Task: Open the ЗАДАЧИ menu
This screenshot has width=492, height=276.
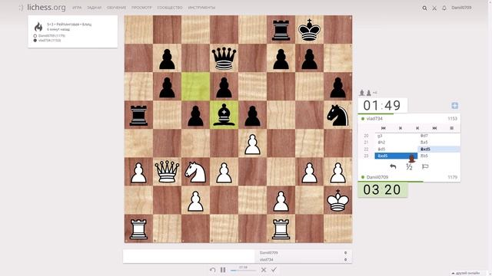Action: tap(94, 8)
